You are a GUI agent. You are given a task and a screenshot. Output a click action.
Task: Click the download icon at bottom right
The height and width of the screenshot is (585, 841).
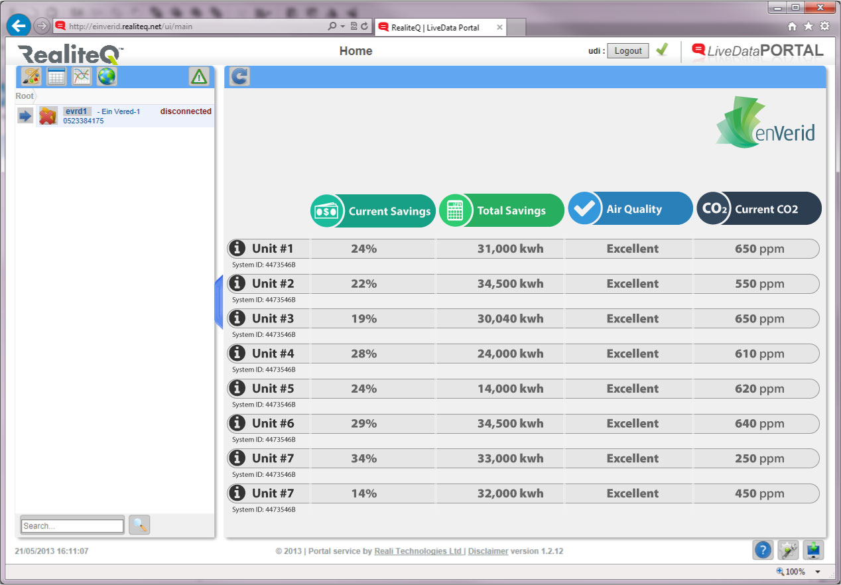pos(813,550)
